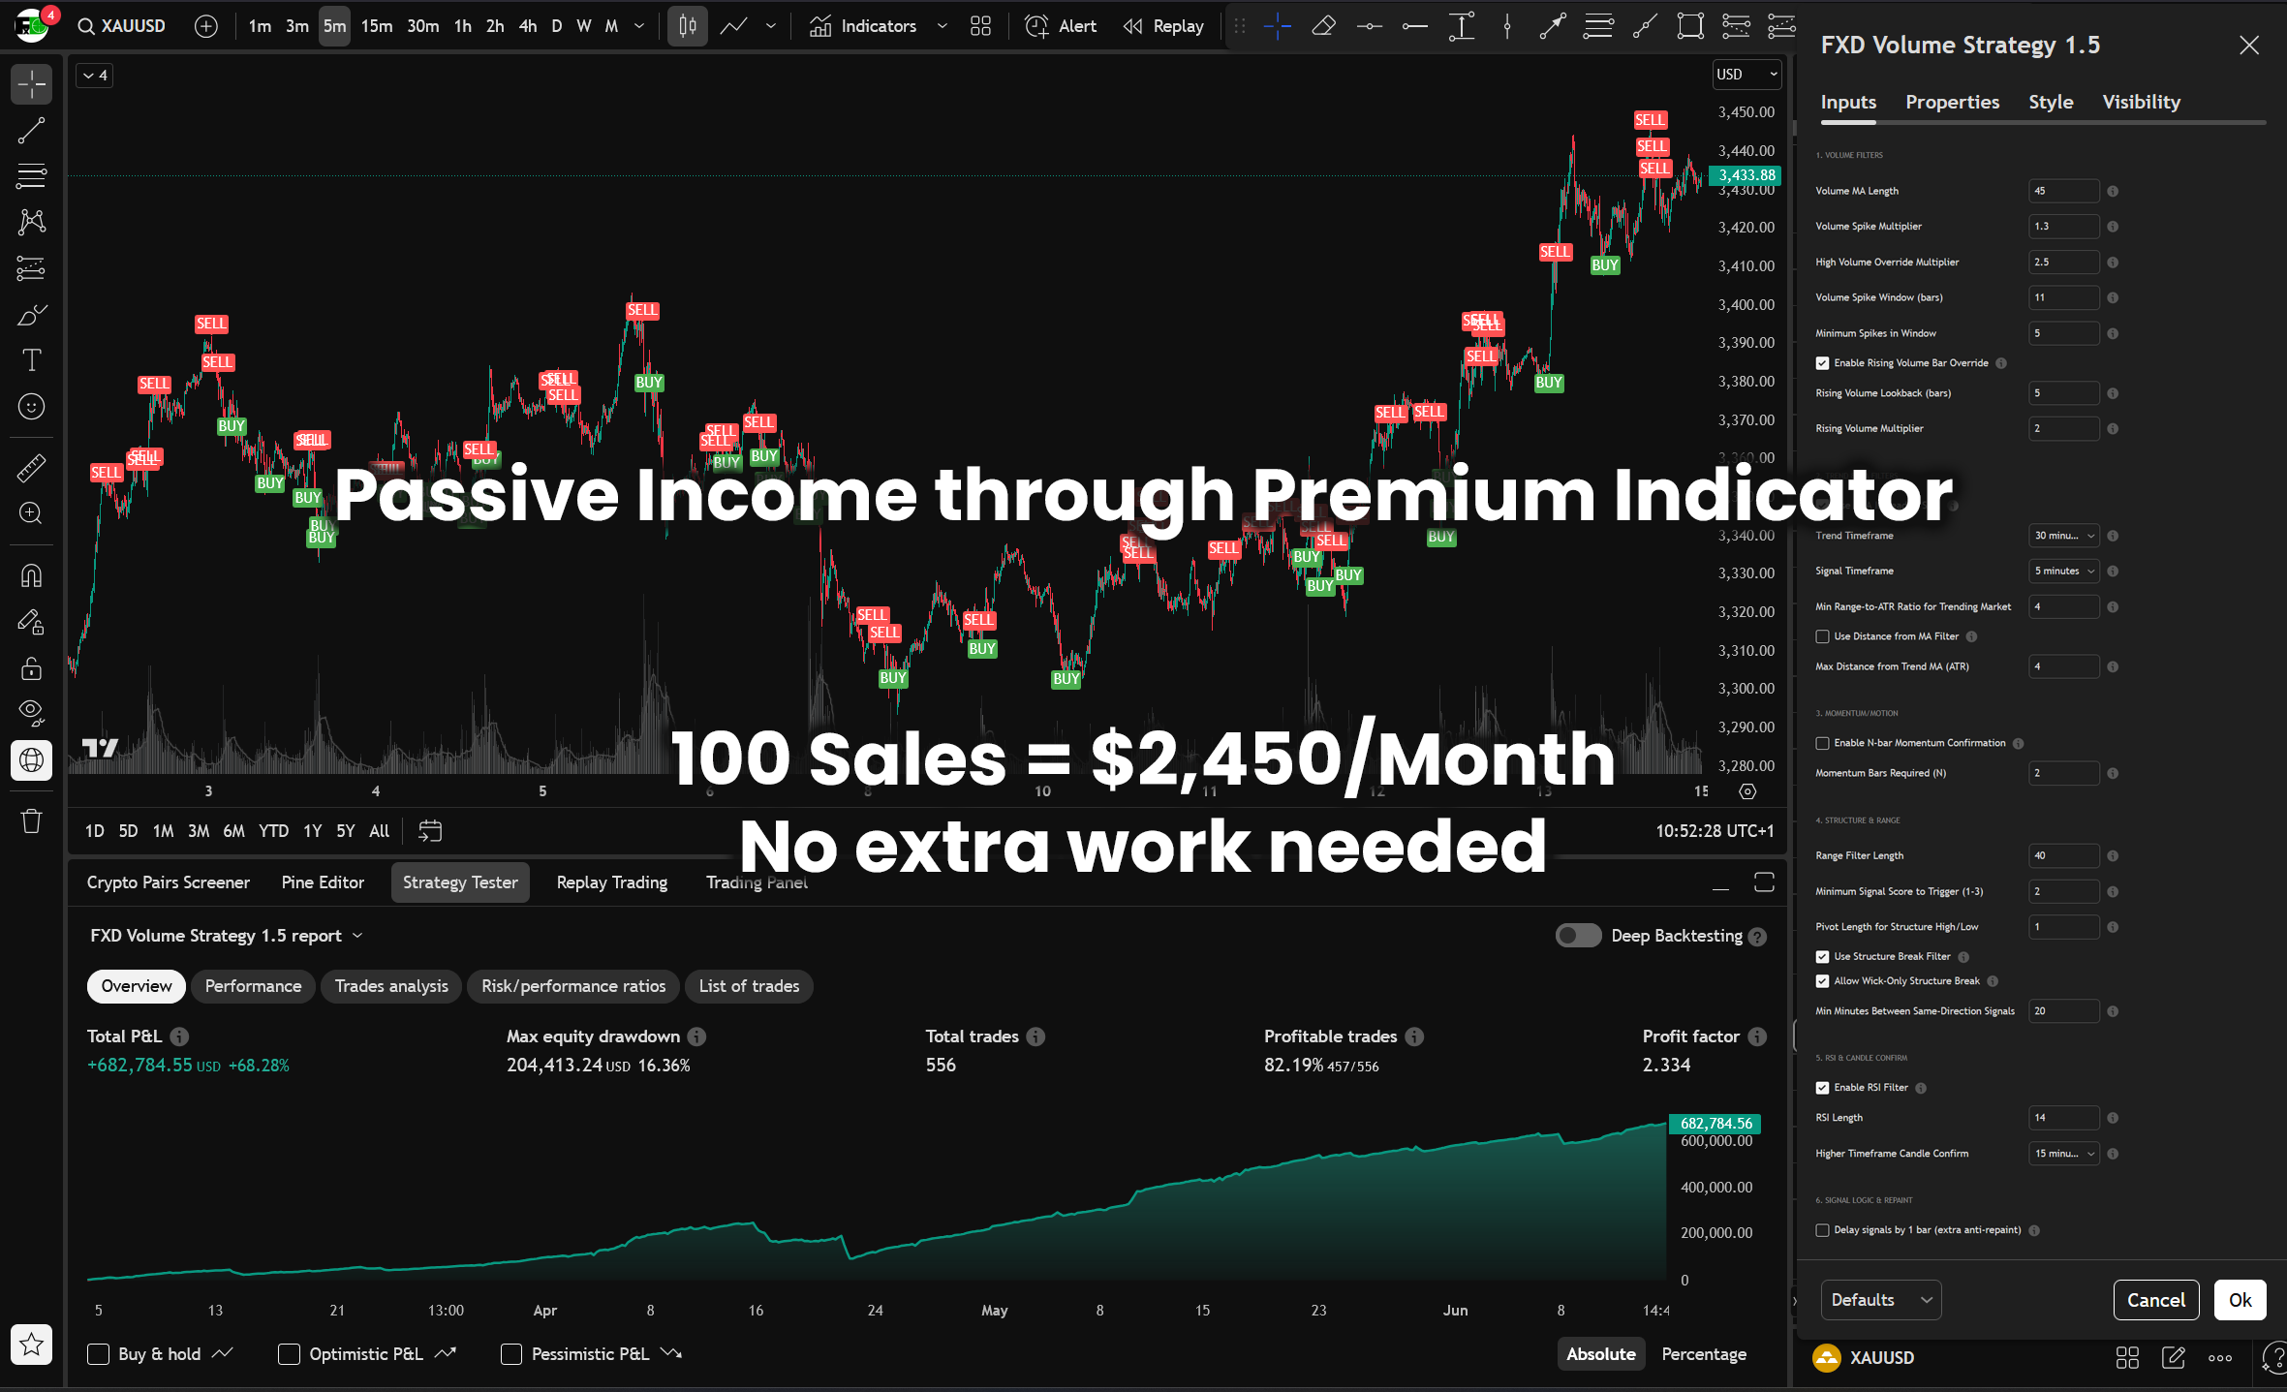Open chart settings gear below price scale
Image resolution: width=2287 pixels, height=1392 pixels.
(1747, 791)
